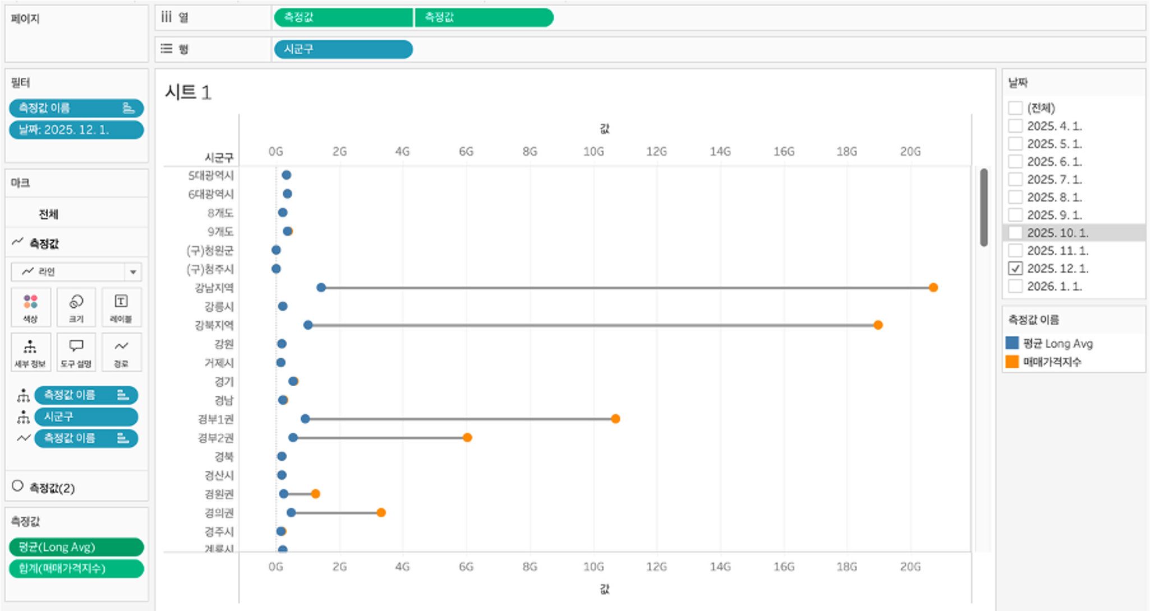
Task: Click orange swatch for 매매가격지수 legend
Action: (x=1012, y=362)
